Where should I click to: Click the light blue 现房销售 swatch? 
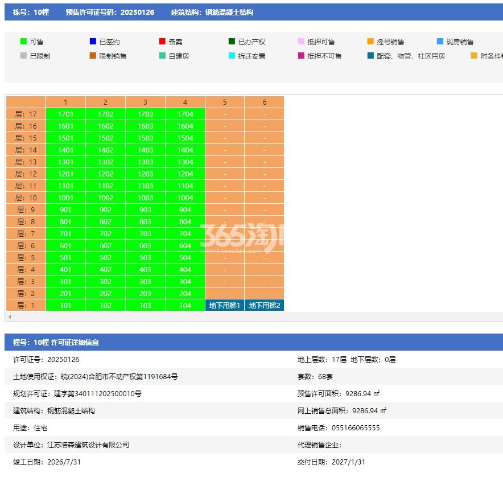coord(440,42)
